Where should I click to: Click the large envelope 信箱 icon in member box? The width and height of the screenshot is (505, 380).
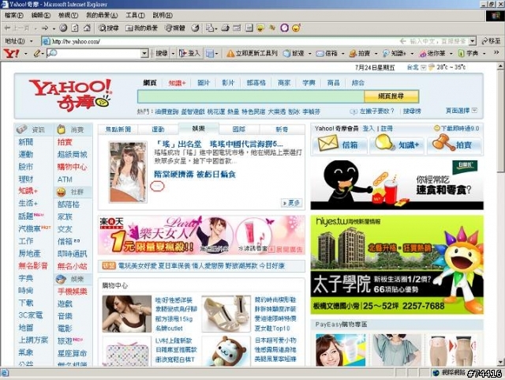[x=328, y=144]
